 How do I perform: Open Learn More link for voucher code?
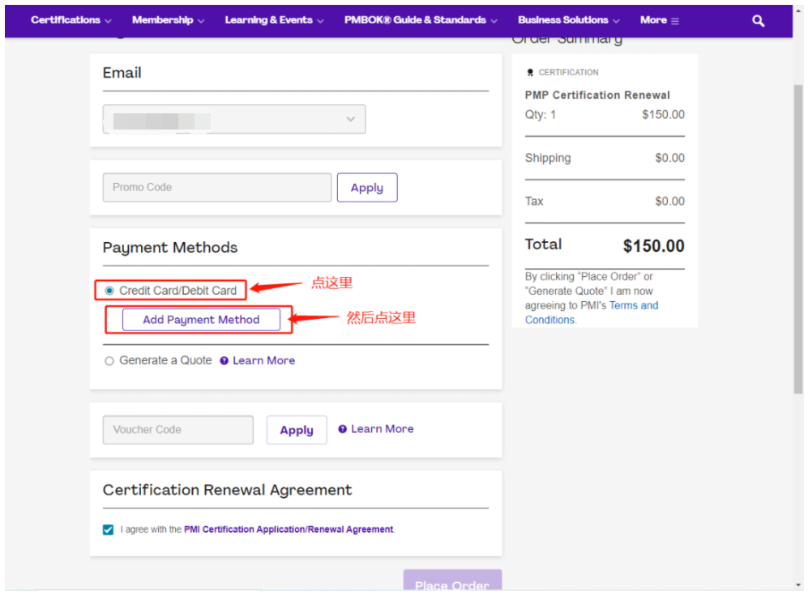pos(382,429)
